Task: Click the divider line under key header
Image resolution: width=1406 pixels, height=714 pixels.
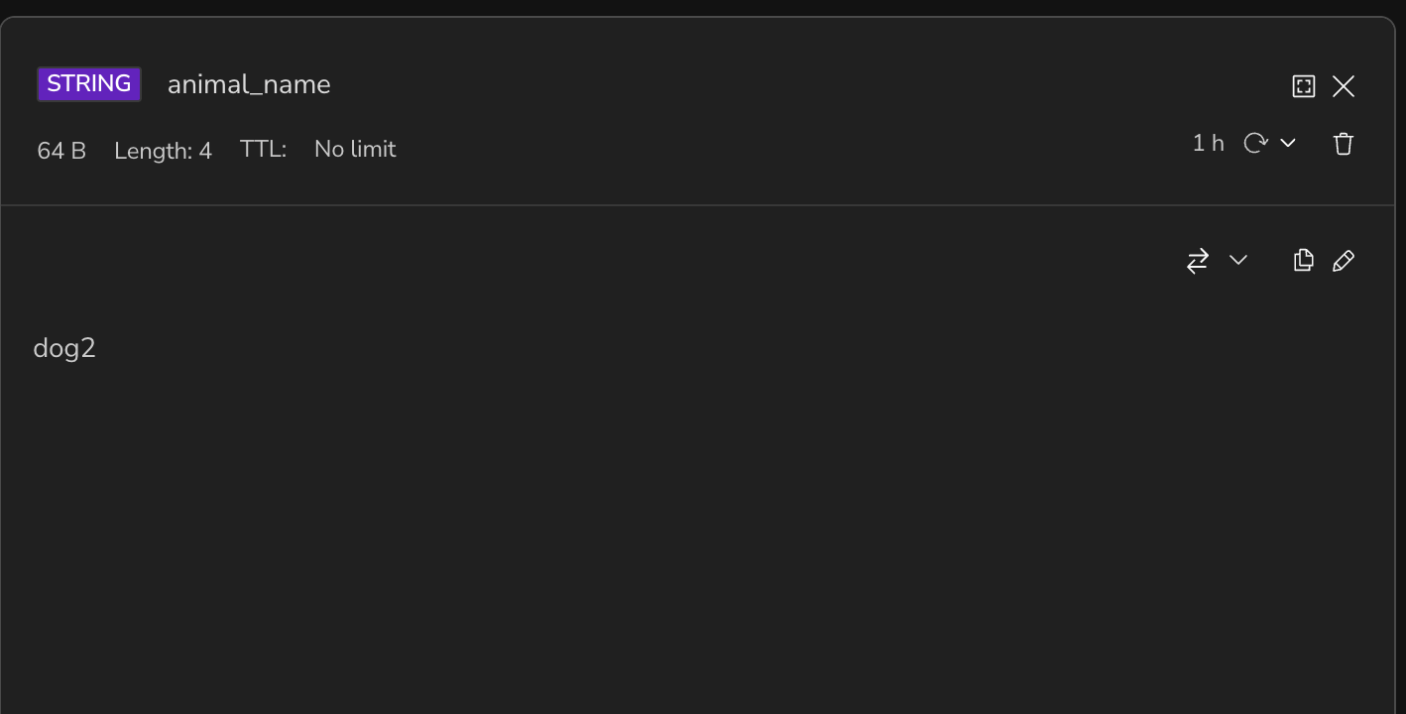Action: (x=697, y=205)
